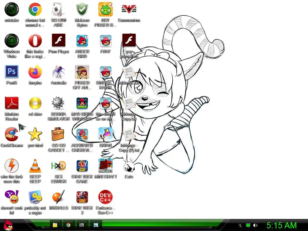Open the 'Australia' spider solitaire icon
Screen dimensions: 308x231
(58, 72)
